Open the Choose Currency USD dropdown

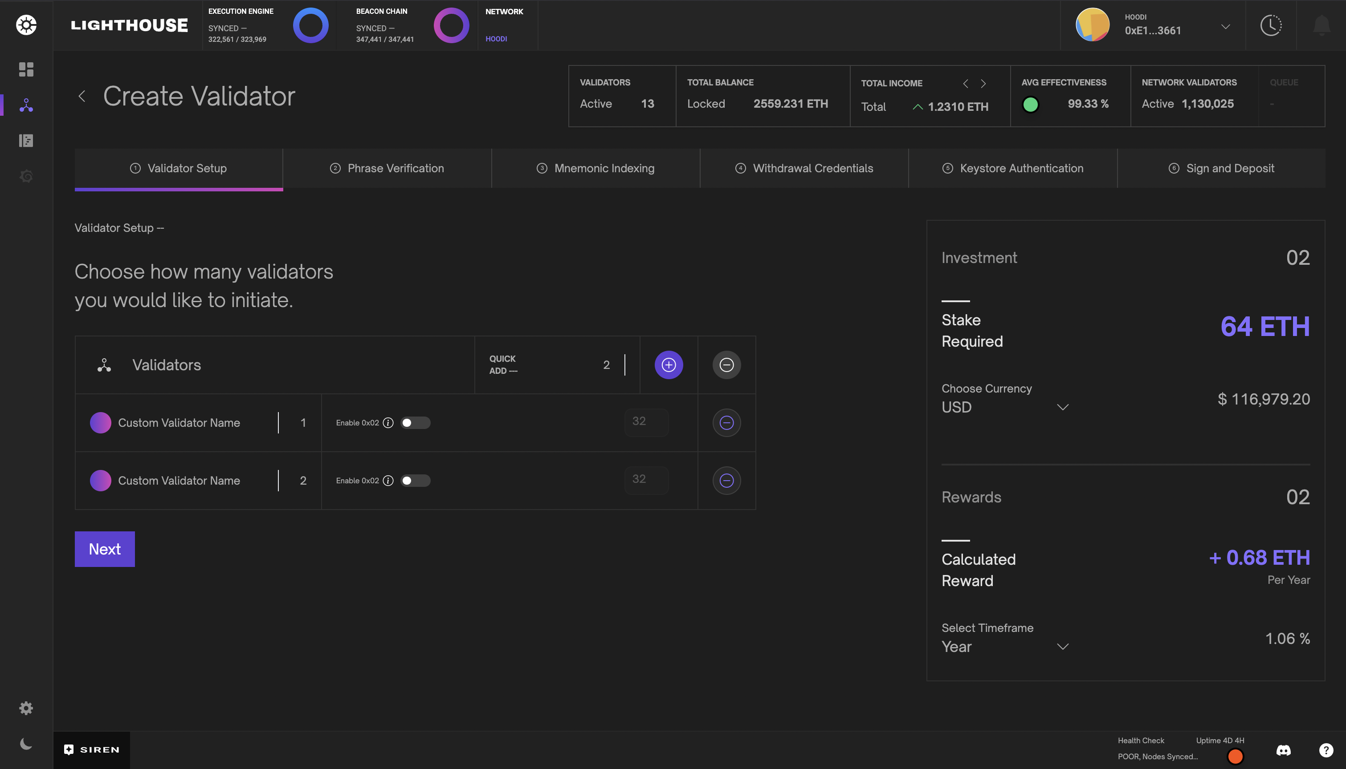[1005, 407]
